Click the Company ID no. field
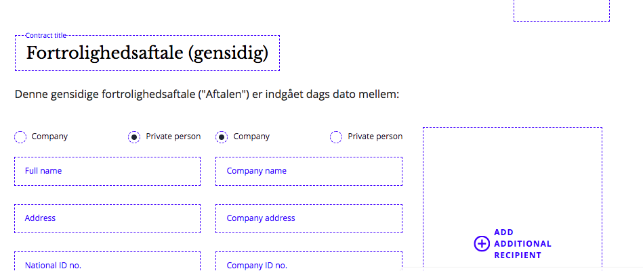The image size is (643, 271). pyautogui.click(x=309, y=264)
